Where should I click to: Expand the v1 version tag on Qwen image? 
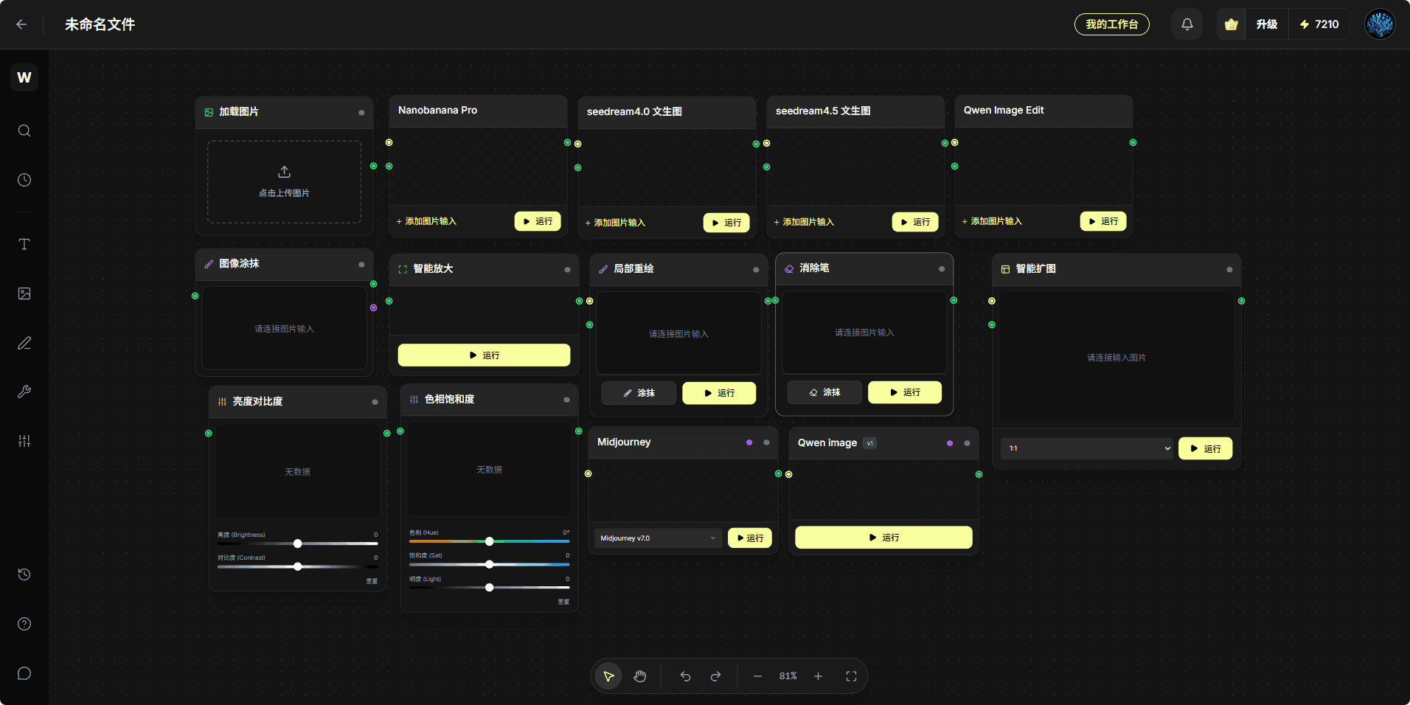870,443
